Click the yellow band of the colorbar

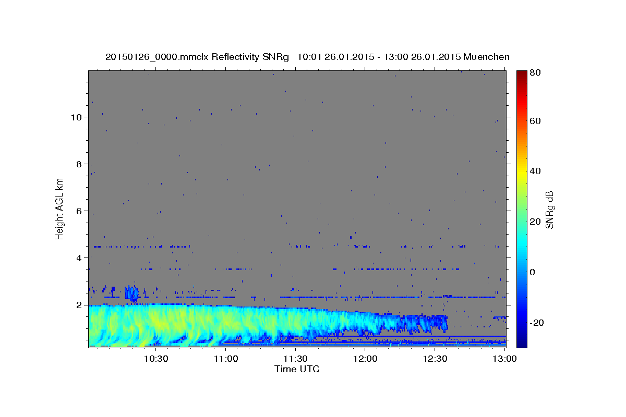pyautogui.click(x=522, y=172)
